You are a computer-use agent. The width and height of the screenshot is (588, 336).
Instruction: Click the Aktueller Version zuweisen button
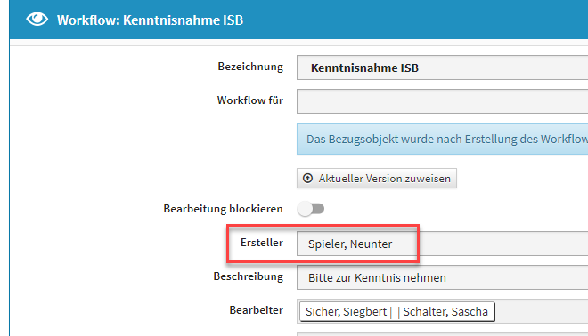pyautogui.click(x=377, y=178)
